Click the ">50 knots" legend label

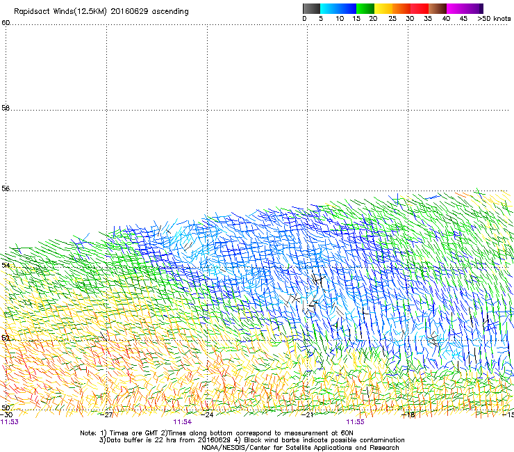pyautogui.click(x=494, y=19)
